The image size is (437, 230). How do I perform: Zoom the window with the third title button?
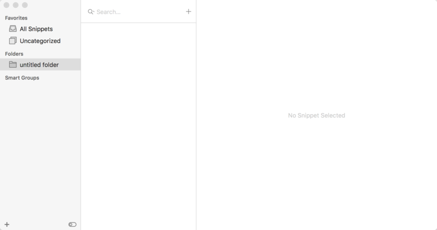[25, 5]
